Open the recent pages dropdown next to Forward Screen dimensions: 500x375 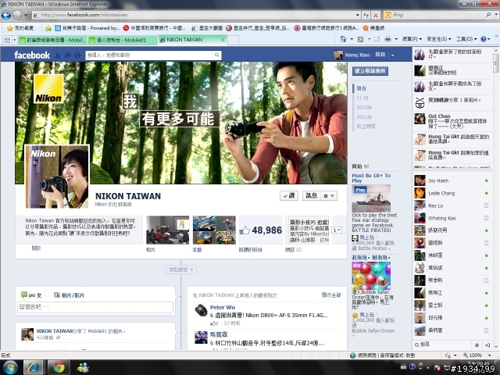tap(26, 15)
